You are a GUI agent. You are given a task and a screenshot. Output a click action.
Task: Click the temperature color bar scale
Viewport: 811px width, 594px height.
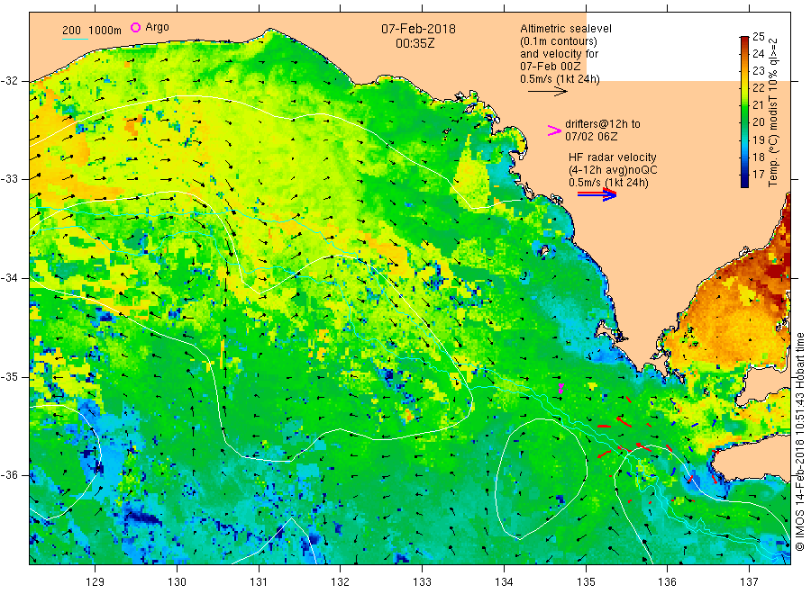click(x=744, y=112)
